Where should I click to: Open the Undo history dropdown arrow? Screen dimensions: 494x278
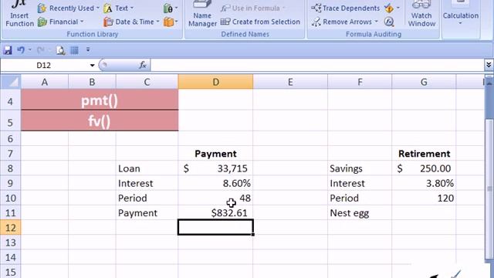click(x=30, y=49)
